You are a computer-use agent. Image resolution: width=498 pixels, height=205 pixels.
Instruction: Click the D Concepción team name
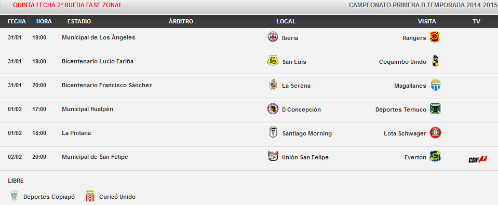[x=301, y=110]
